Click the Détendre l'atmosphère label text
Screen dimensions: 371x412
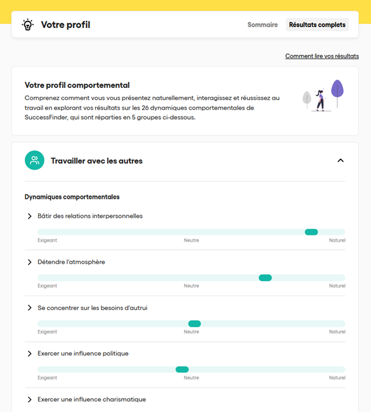point(71,262)
